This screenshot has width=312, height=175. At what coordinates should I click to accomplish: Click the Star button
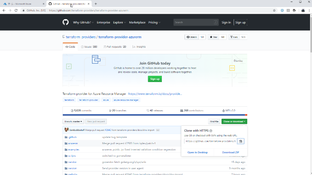pos(213,37)
